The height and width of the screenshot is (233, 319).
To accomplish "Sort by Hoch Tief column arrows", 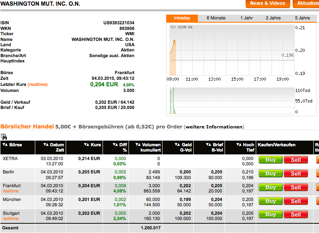I will (239, 145).
